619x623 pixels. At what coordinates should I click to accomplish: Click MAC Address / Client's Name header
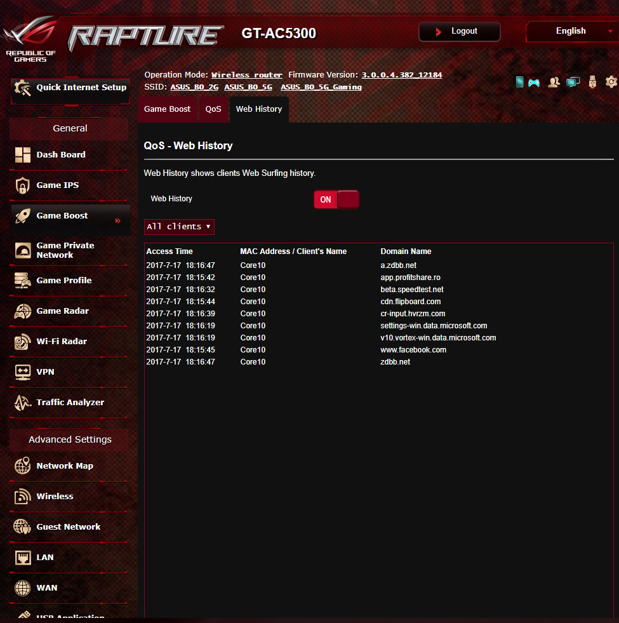point(293,251)
